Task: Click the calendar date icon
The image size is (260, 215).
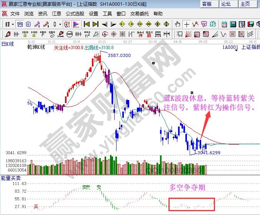Action: pyautogui.click(x=224, y=24)
